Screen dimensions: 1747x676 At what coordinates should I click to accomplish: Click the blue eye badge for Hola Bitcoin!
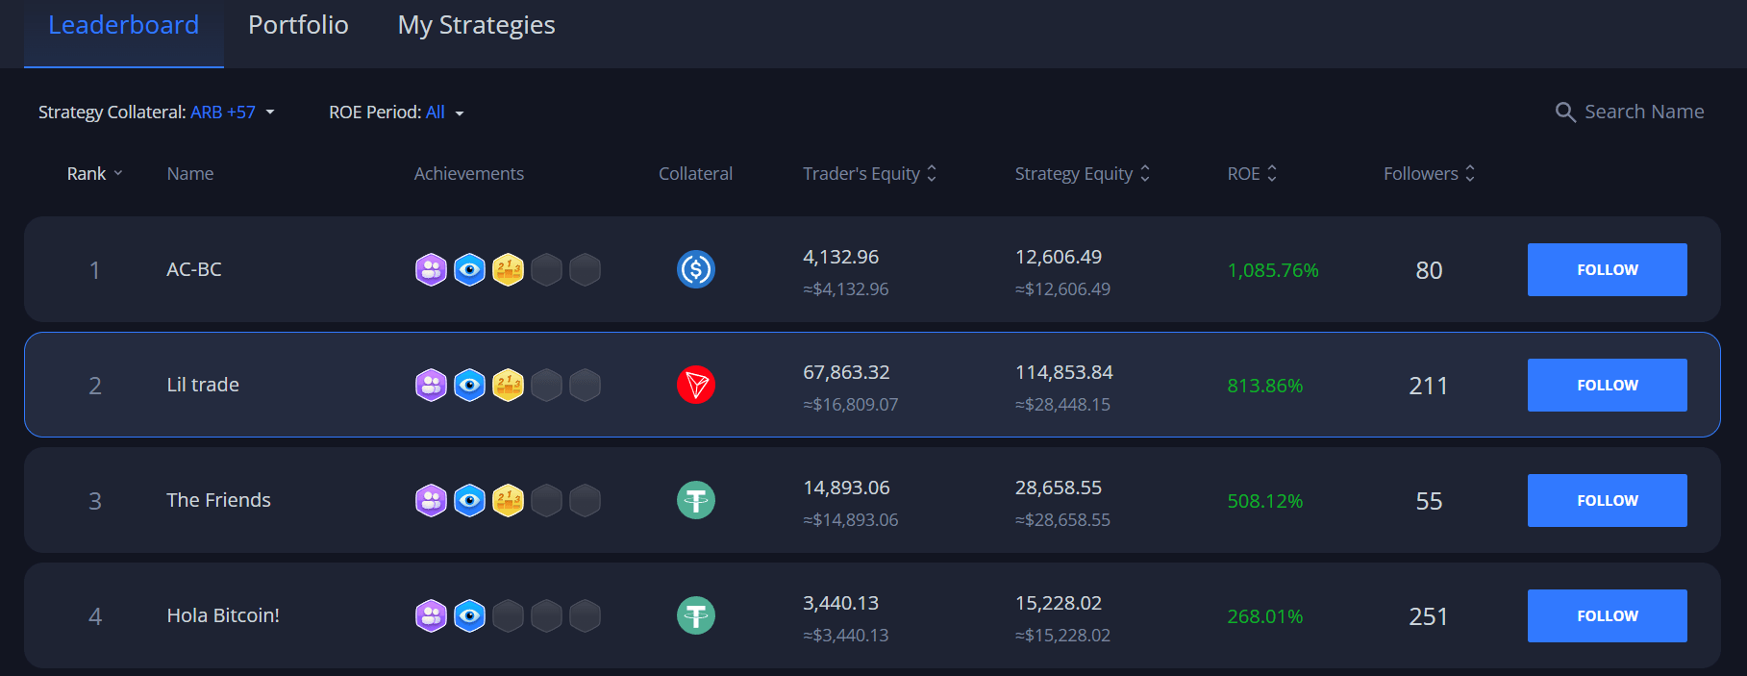point(469,616)
